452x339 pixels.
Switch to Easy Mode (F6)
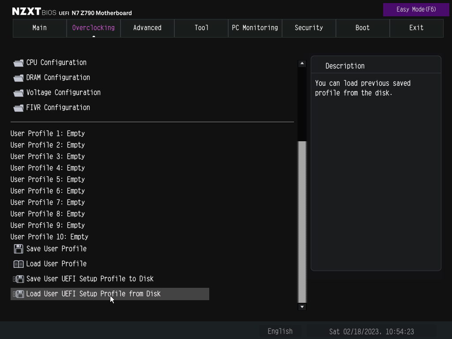[416, 9]
